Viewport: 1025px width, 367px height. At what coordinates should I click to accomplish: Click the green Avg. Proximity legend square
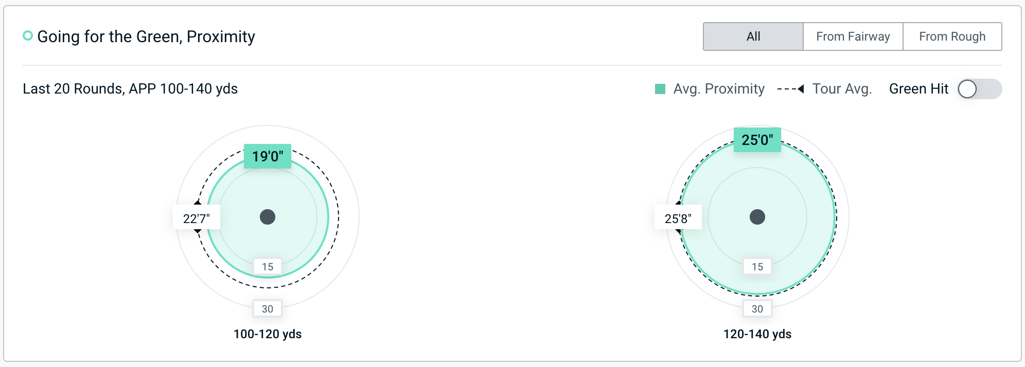pos(660,89)
